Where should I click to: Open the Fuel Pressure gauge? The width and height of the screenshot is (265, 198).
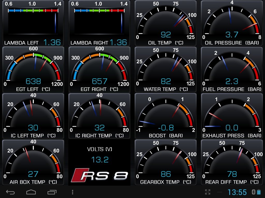click(232, 70)
